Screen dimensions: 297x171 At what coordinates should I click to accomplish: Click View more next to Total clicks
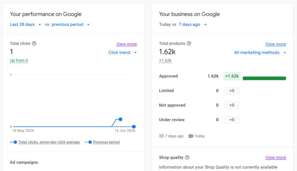coord(127,44)
